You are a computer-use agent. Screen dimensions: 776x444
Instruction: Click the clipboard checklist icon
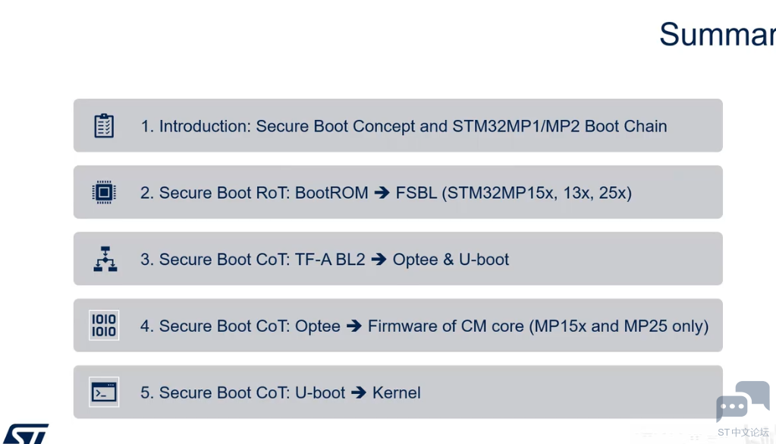point(104,126)
